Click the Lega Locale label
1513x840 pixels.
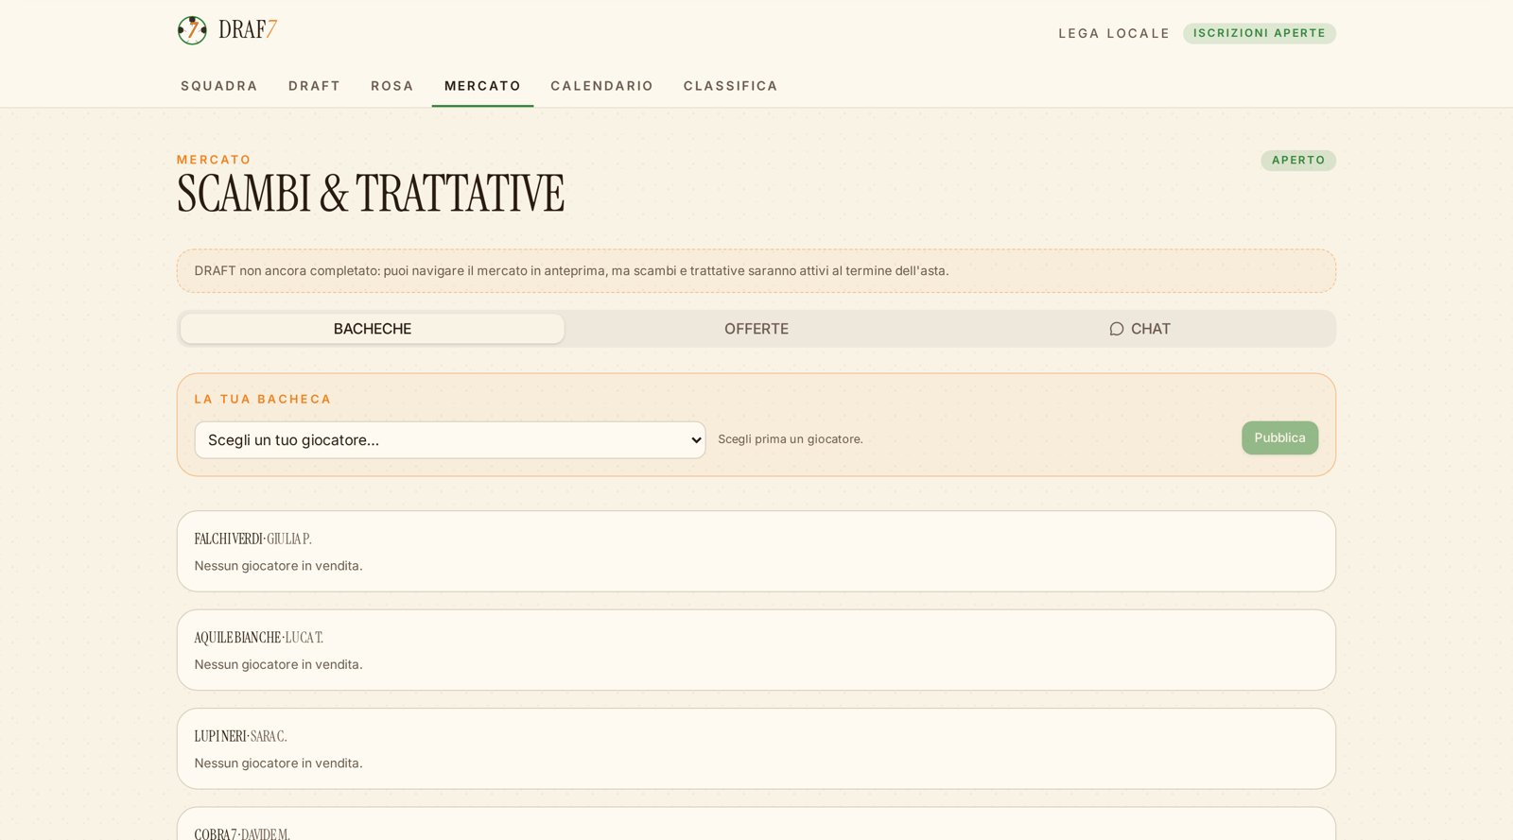coord(1114,33)
